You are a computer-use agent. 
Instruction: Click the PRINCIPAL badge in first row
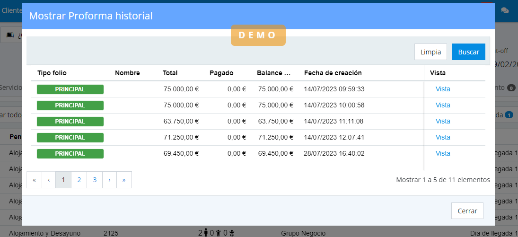coord(70,89)
